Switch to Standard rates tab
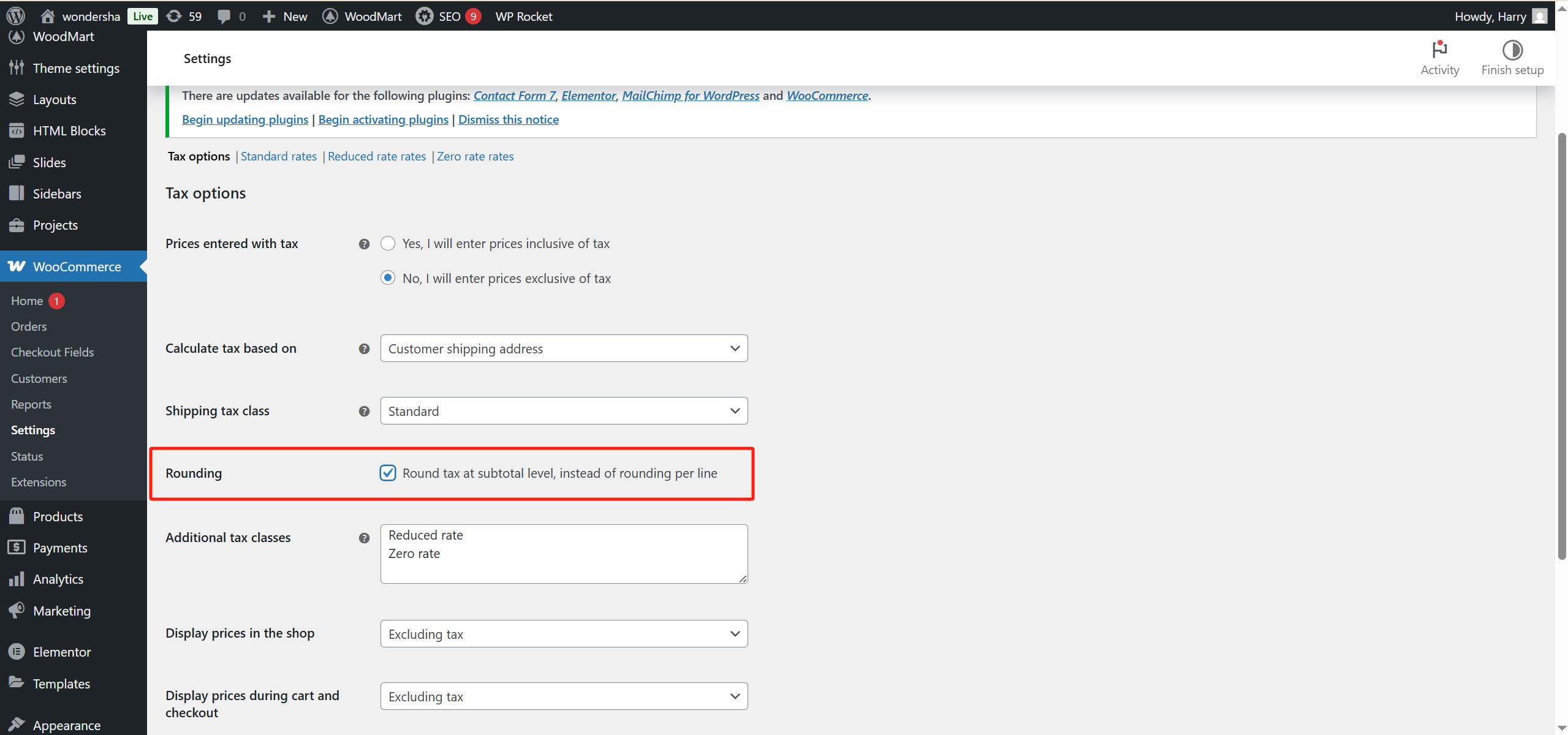1568x735 pixels. click(278, 156)
